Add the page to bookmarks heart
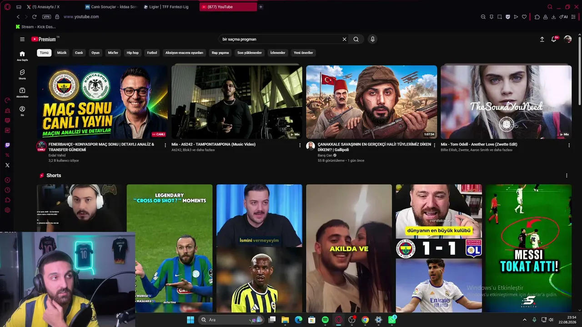 (524, 17)
